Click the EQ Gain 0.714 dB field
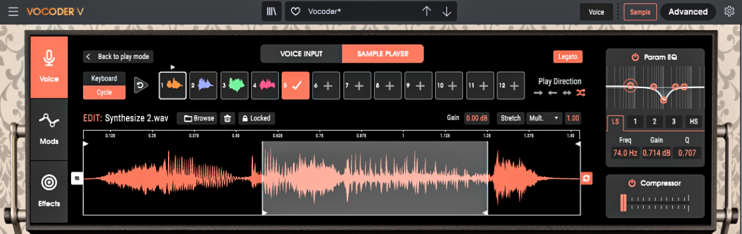Viewport: 742px width, 234px height. [x=656, y=153]
